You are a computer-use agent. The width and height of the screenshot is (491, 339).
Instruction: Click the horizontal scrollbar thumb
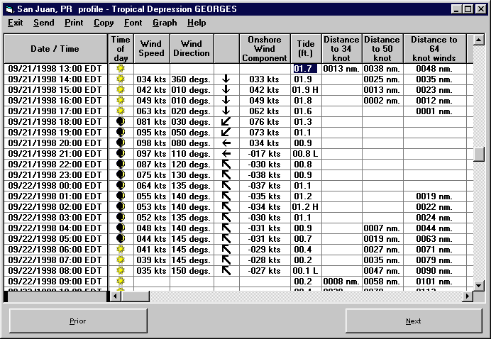click(135, 296)
